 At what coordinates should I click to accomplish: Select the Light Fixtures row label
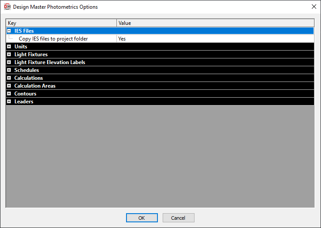click(31, 54)
